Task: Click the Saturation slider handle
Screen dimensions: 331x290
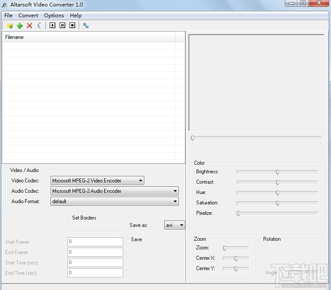Action: [x=277, y=203]
